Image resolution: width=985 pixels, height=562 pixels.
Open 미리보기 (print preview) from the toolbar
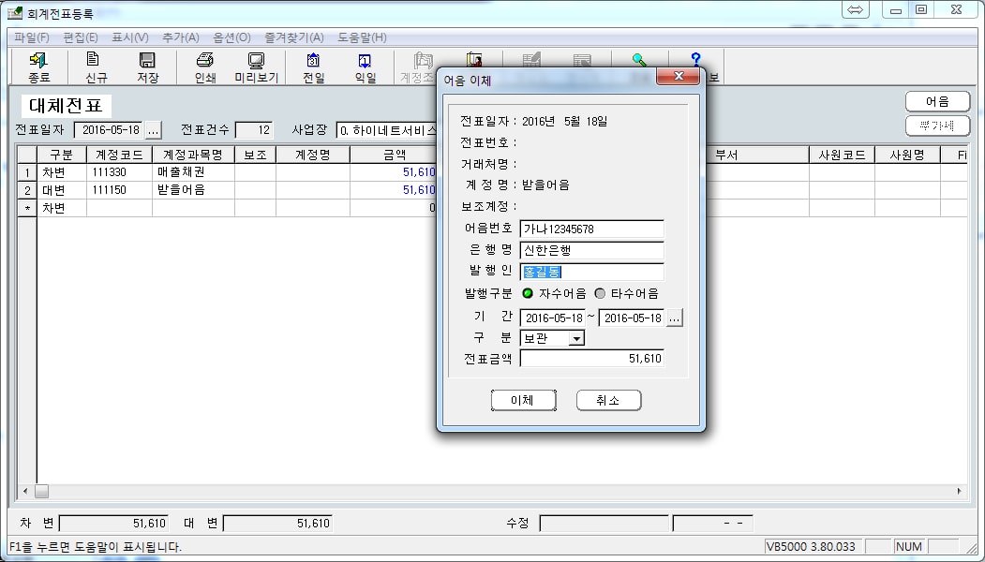[256, 66]
